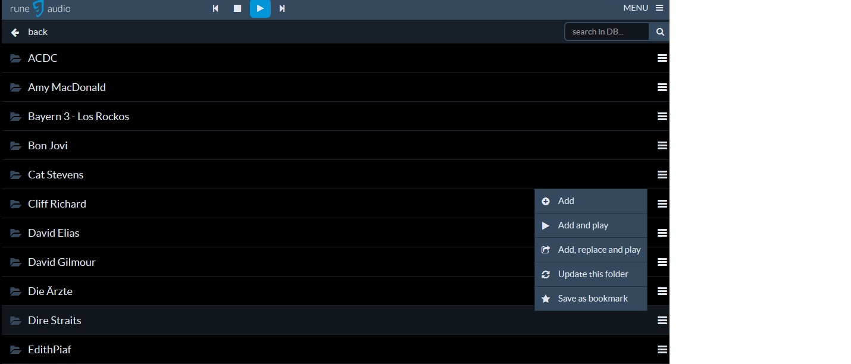851x364 pixels.
Task: Click the folder icon beside David Elias
Action: [15, 233]
